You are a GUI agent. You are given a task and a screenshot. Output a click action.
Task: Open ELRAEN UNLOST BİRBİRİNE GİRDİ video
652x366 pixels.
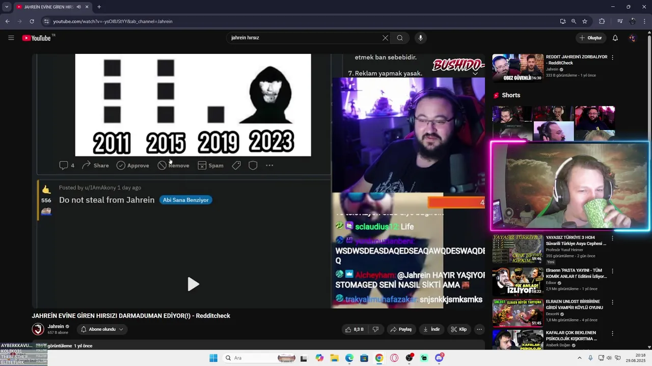[518, 313]
